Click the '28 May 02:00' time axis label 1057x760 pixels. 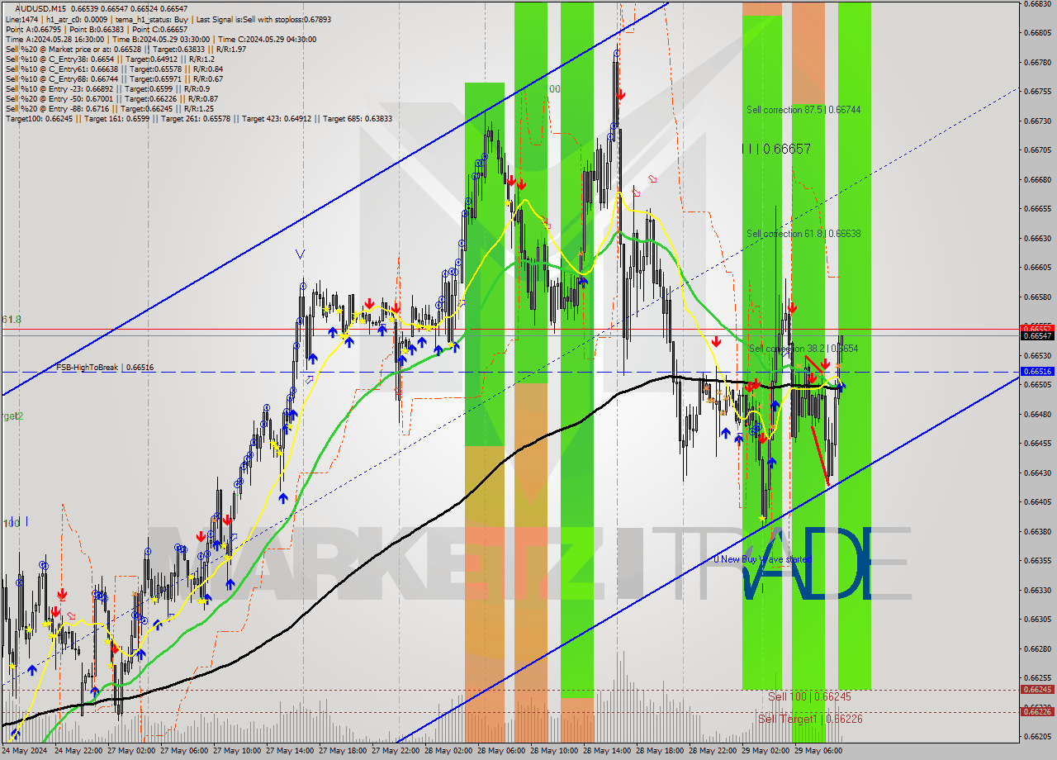point(450,751)
